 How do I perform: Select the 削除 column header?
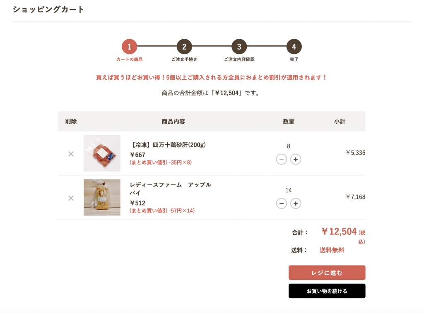click(71, 122)
